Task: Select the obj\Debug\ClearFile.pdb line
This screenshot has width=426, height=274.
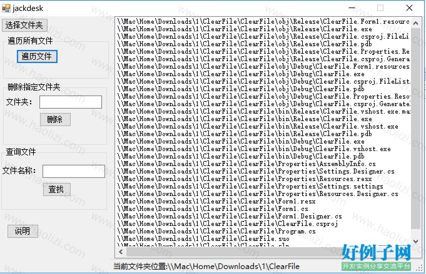Action: coord(241,89)
